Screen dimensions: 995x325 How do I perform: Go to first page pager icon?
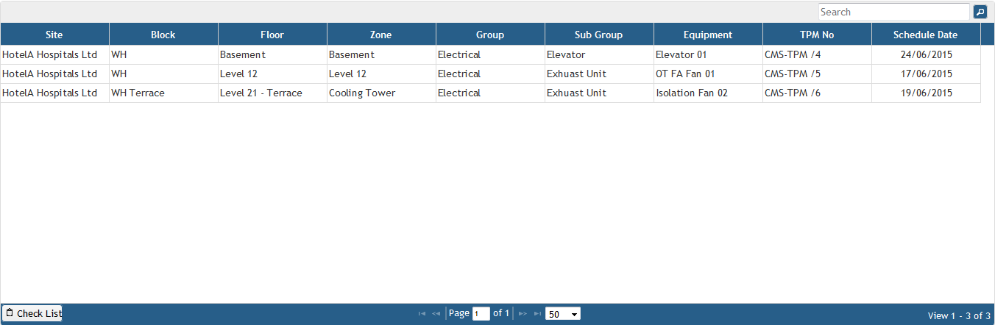tap(422, 314)
